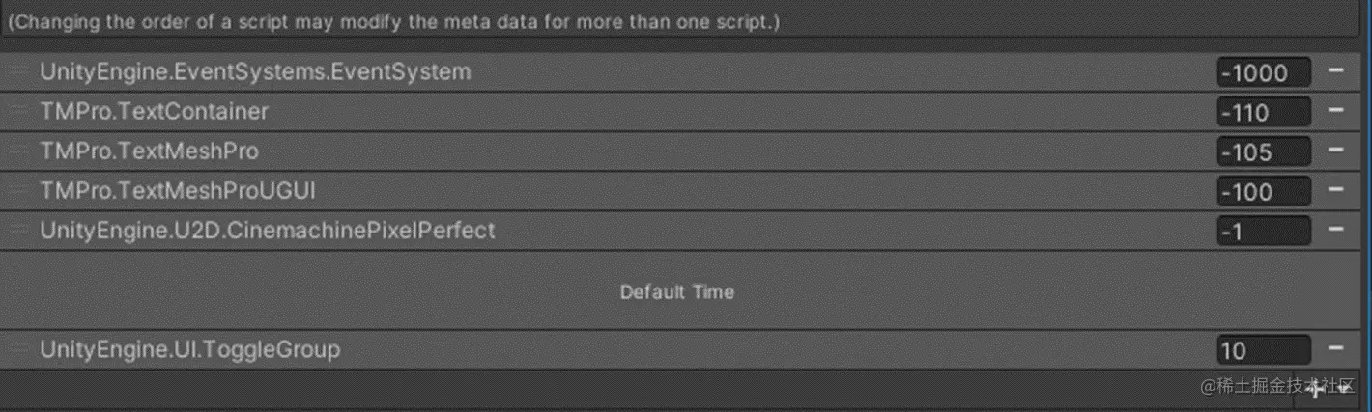Remove UnityEngine.EventSystems.EventSystem with minus button

tap(1336, 70)
